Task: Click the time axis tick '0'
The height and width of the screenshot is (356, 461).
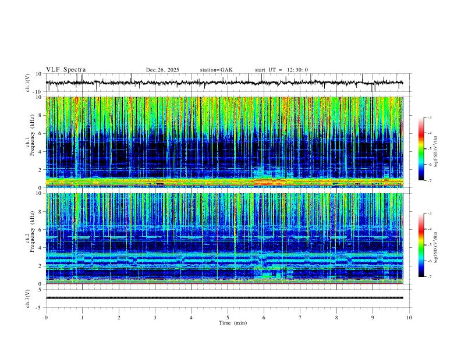Action: (46, 318)
